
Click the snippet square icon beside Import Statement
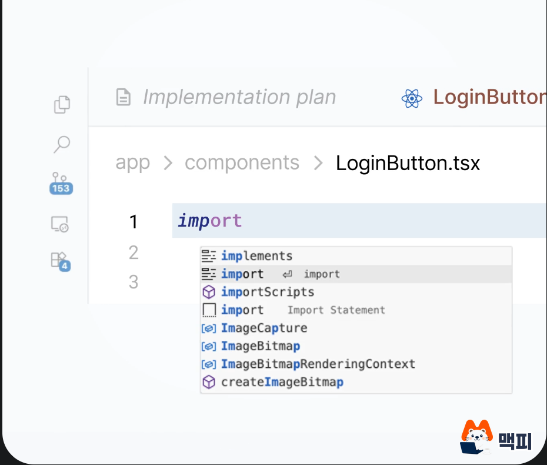[209, 310]
